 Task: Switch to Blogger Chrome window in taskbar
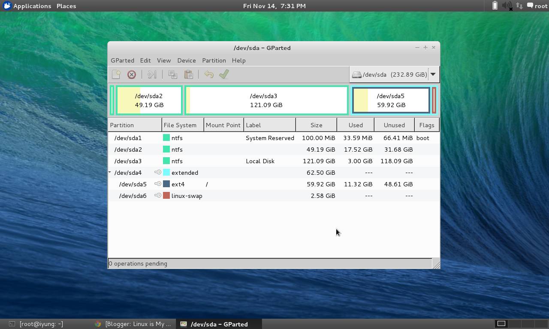tap(134, 324)
